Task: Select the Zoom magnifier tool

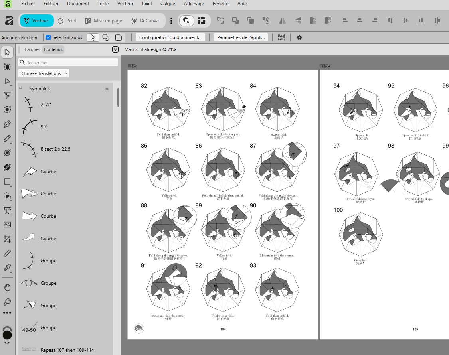Action: click(7, 302)
